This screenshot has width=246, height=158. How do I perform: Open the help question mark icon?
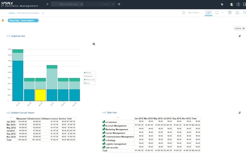pyautogui.click(x=238, y=4)
